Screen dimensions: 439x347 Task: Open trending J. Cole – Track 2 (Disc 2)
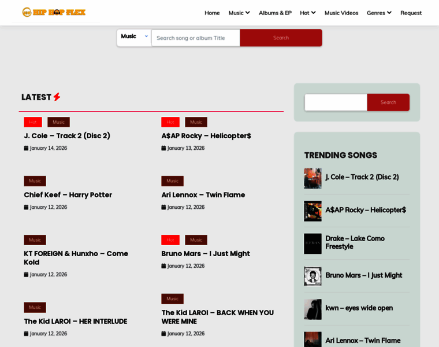pyautogui.click(x=362, y=177)
